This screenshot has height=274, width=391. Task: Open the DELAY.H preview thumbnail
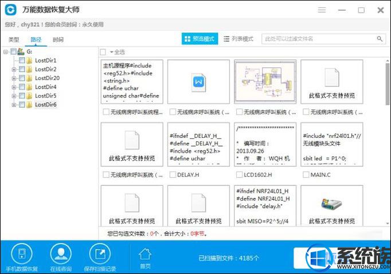198,144
